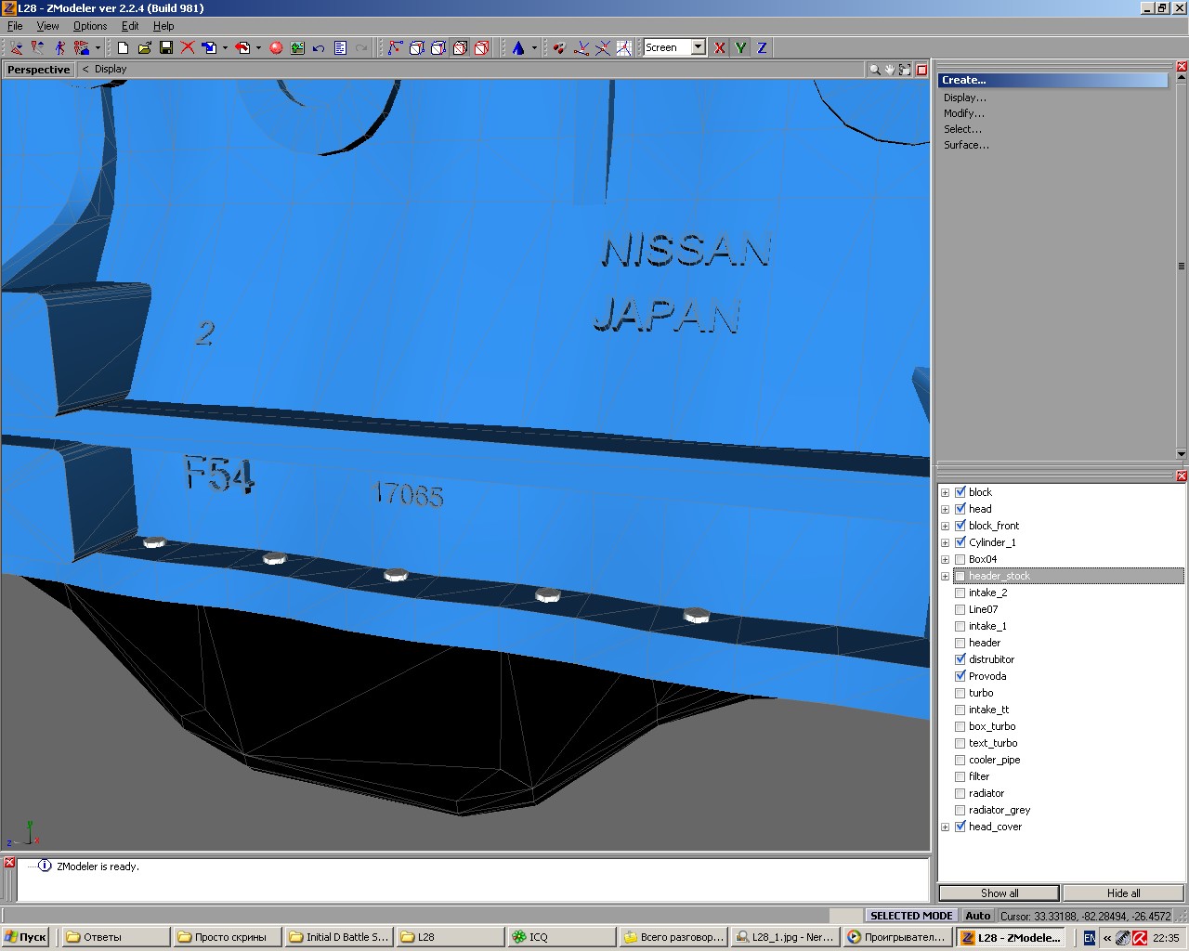This screenshot has width=1189, height=951.
Task: Click the viewport zoom-extents icon
Action: pos(905,70)
